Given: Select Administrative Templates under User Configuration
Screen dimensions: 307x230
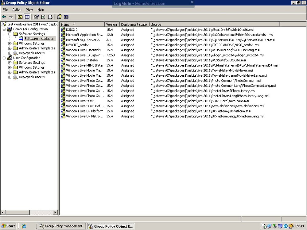Looking at the screenshot, I should (37, 72).
